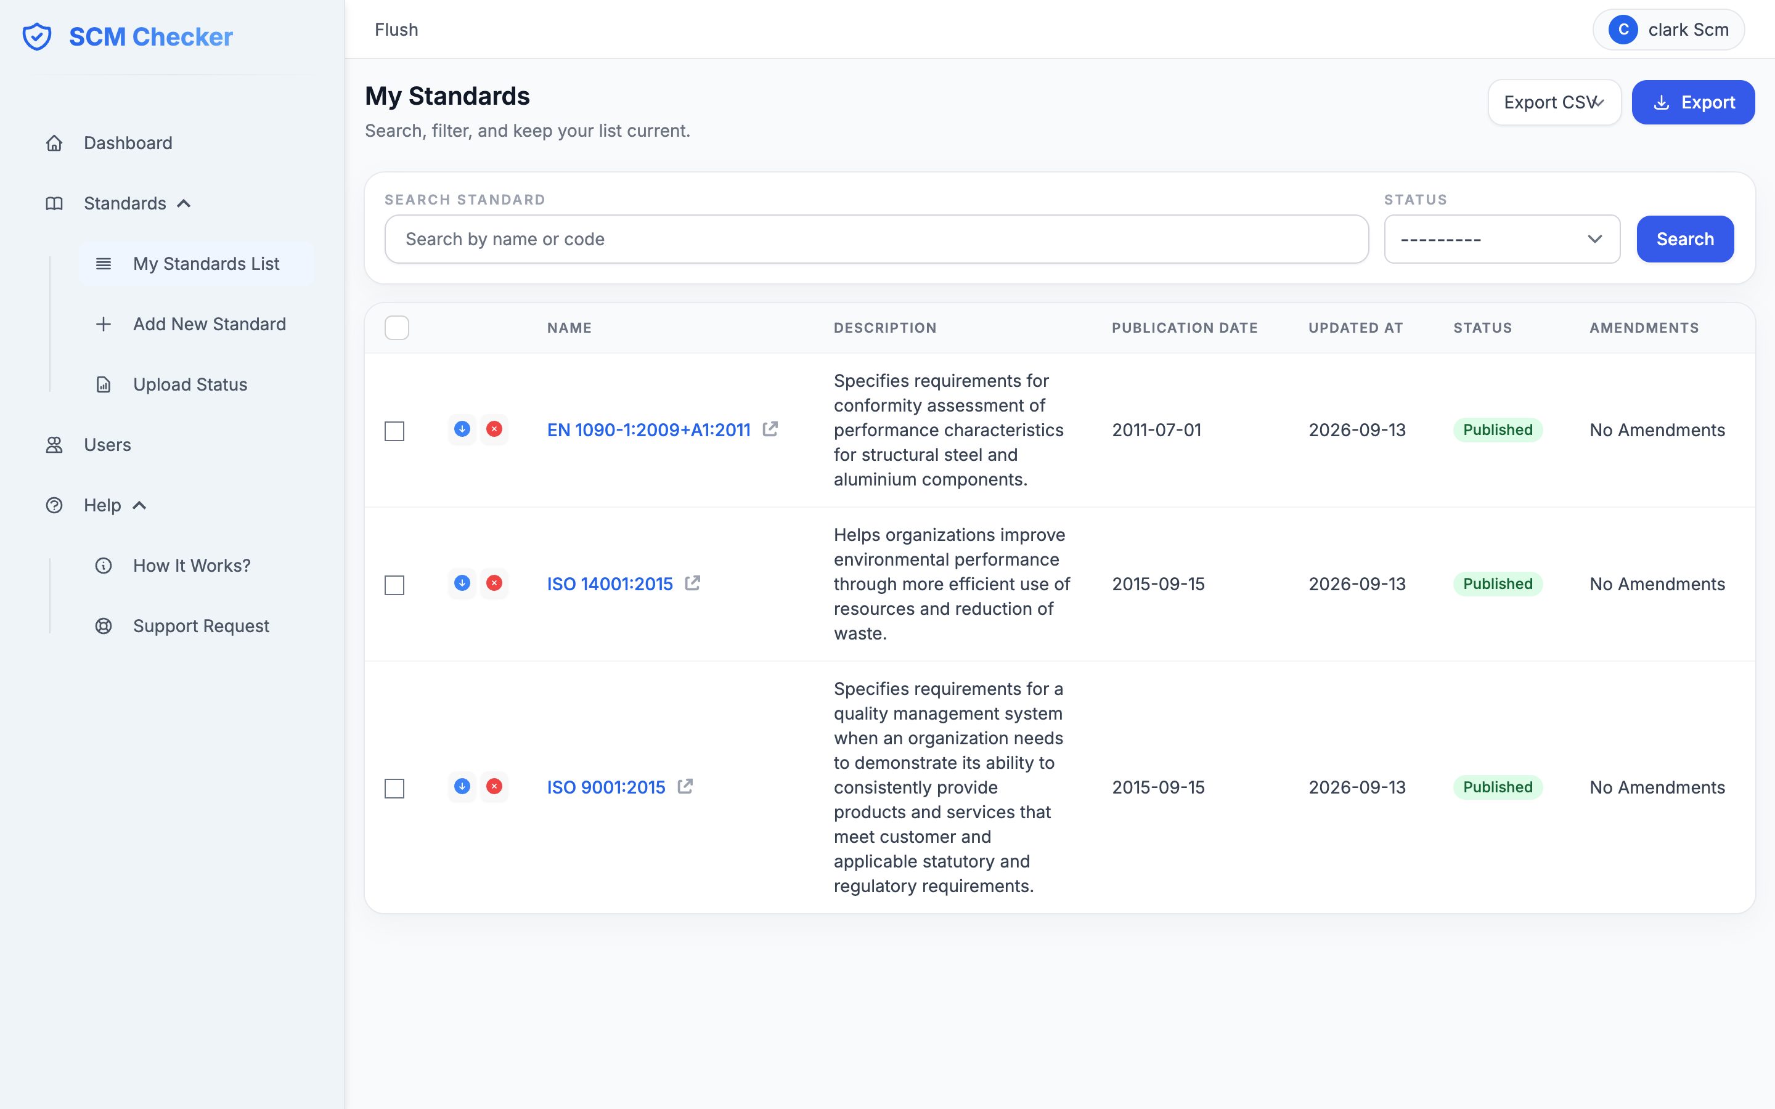1775x1109 pixels.
Task: Click the blue download icon for ISO 14001:2015
Action: [x=462, y=583]
